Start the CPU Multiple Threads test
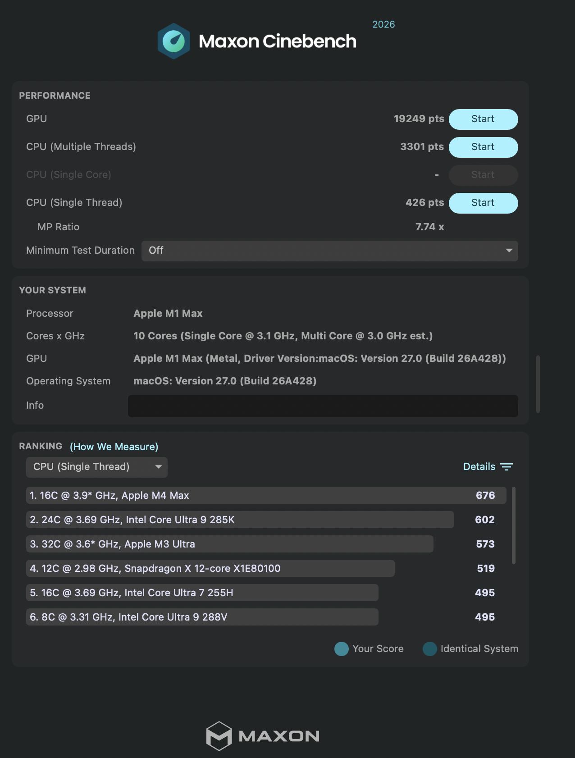The width and height of the screenshot is (575, 758). click(483, 147)
